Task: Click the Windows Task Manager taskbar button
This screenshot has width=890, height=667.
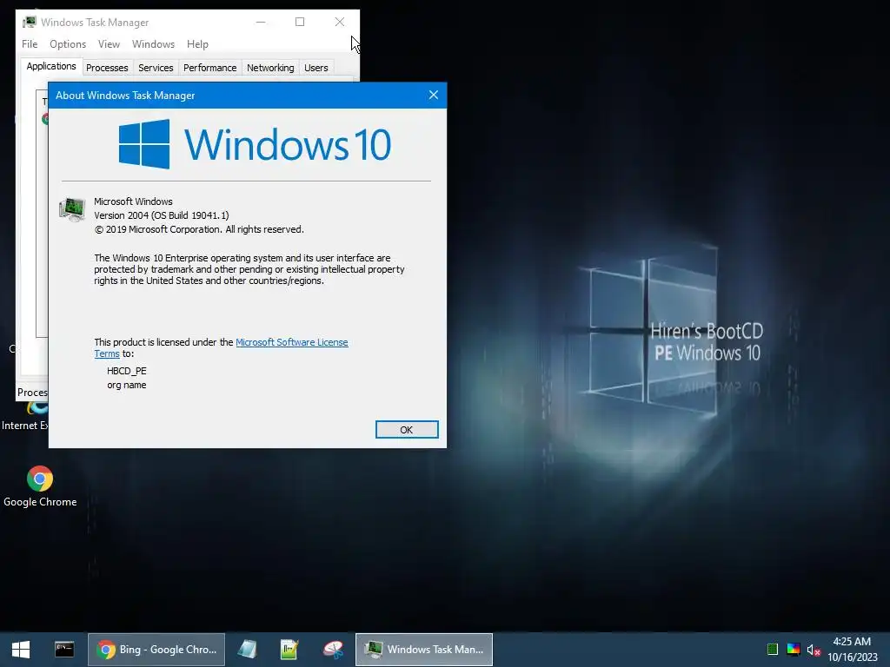Action: 424,650
